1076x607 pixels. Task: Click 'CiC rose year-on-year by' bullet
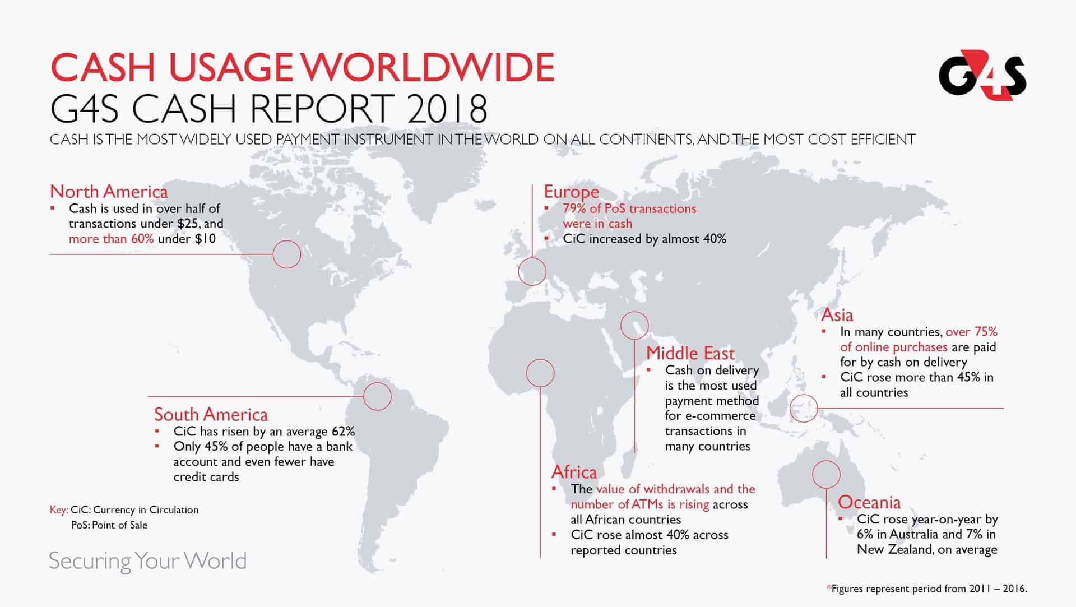[927, 520]
